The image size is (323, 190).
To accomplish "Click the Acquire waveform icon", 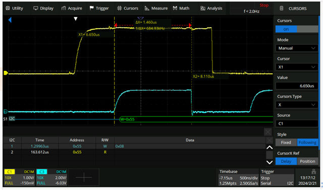I will coord(64,8).
